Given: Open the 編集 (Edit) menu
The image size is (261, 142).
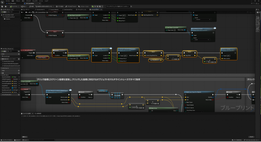Looking at the screenshot, I should (13, 1).
